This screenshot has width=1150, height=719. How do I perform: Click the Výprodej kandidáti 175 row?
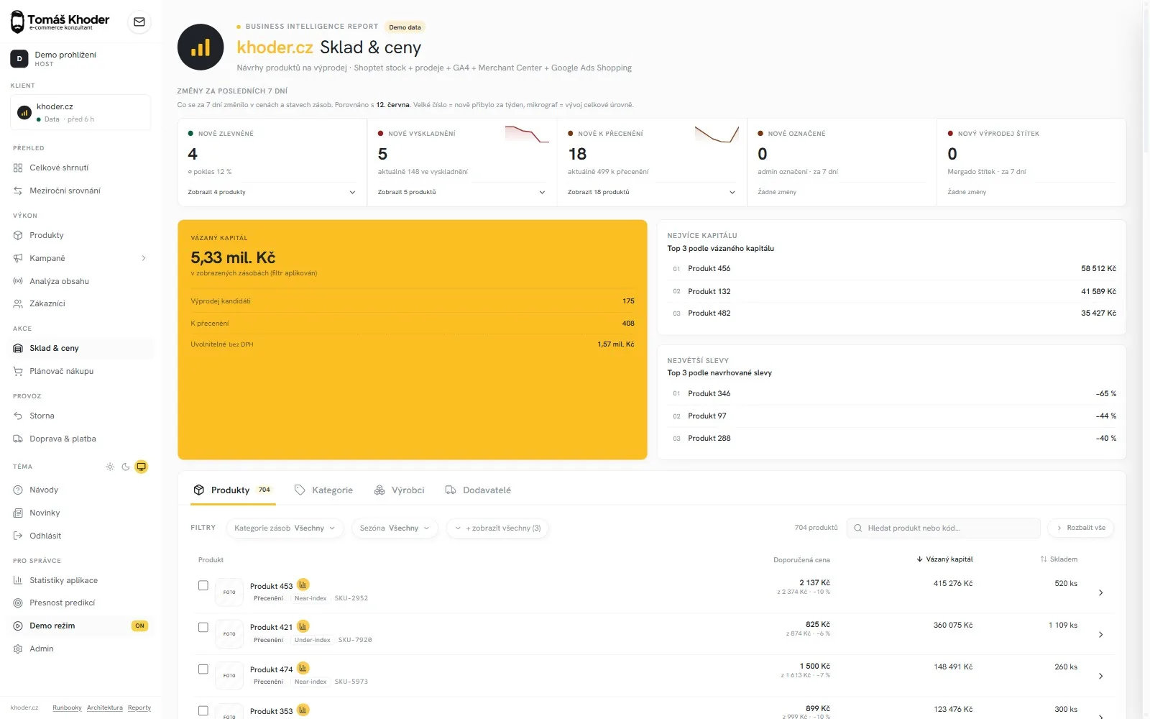point(413,301)
